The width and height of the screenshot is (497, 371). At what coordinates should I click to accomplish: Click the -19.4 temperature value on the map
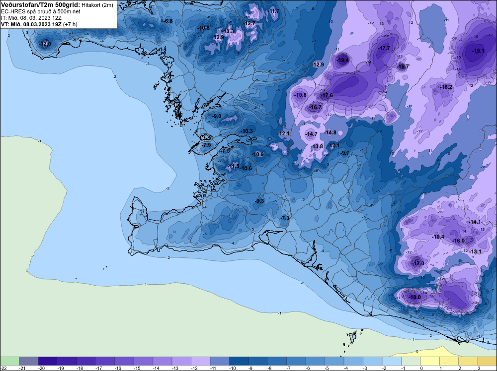point(342,60)
